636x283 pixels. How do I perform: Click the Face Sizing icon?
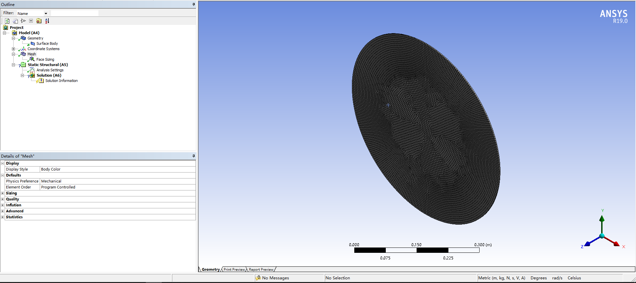point(32,59)
